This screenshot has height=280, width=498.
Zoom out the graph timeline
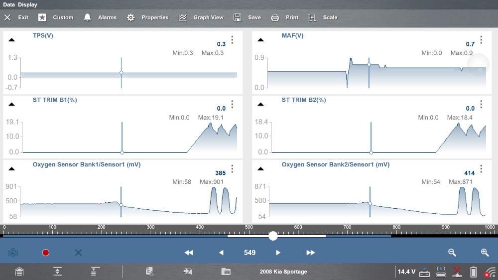coord(452,253)
